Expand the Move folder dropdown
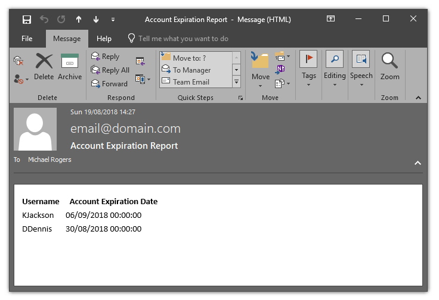Viewport: 439px width, 300px height. (x=261, y=85)
